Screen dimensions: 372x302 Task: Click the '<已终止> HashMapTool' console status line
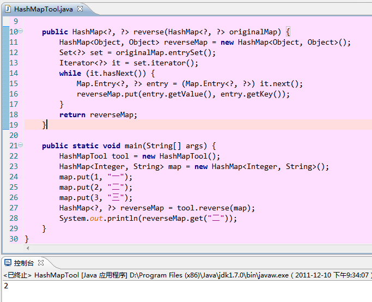coord(41,275)
